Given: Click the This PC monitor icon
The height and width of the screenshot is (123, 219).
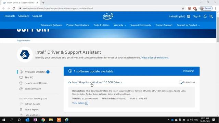Looking at the screenshot, I should 21,78.
